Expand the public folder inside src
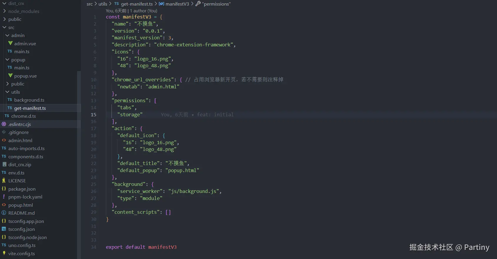Screen dimensions: 497x259 7,84
